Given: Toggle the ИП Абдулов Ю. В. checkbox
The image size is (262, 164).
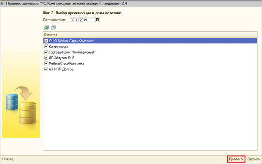Looking at the screenshot, I should point(46,58).
